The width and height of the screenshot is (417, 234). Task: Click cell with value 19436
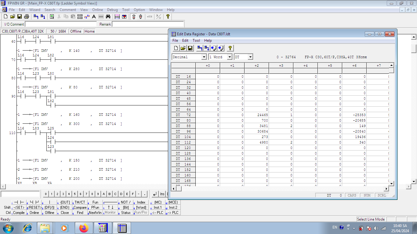354,137
